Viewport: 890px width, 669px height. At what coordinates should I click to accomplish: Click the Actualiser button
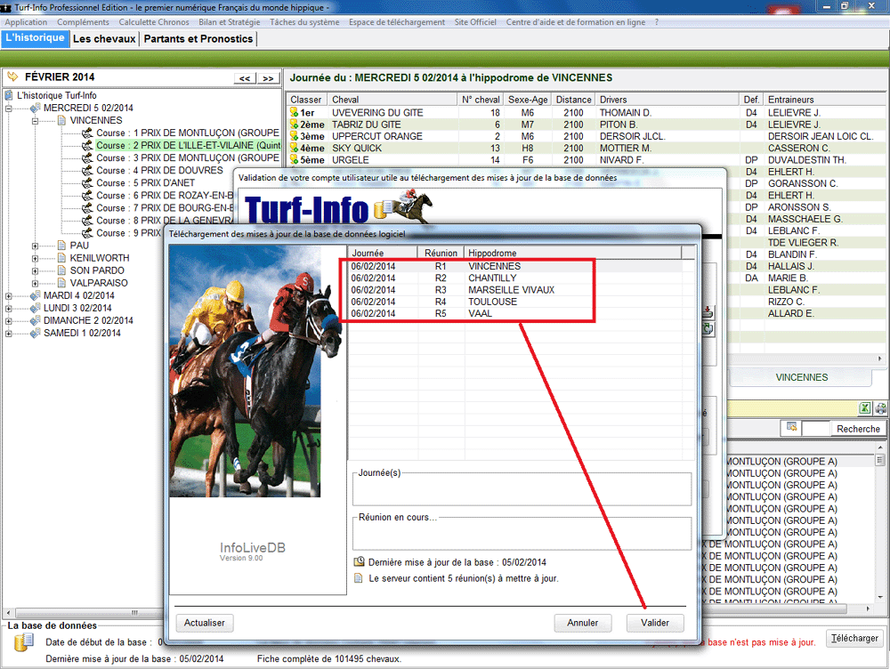pyautogui.click(x=205, y=623)
